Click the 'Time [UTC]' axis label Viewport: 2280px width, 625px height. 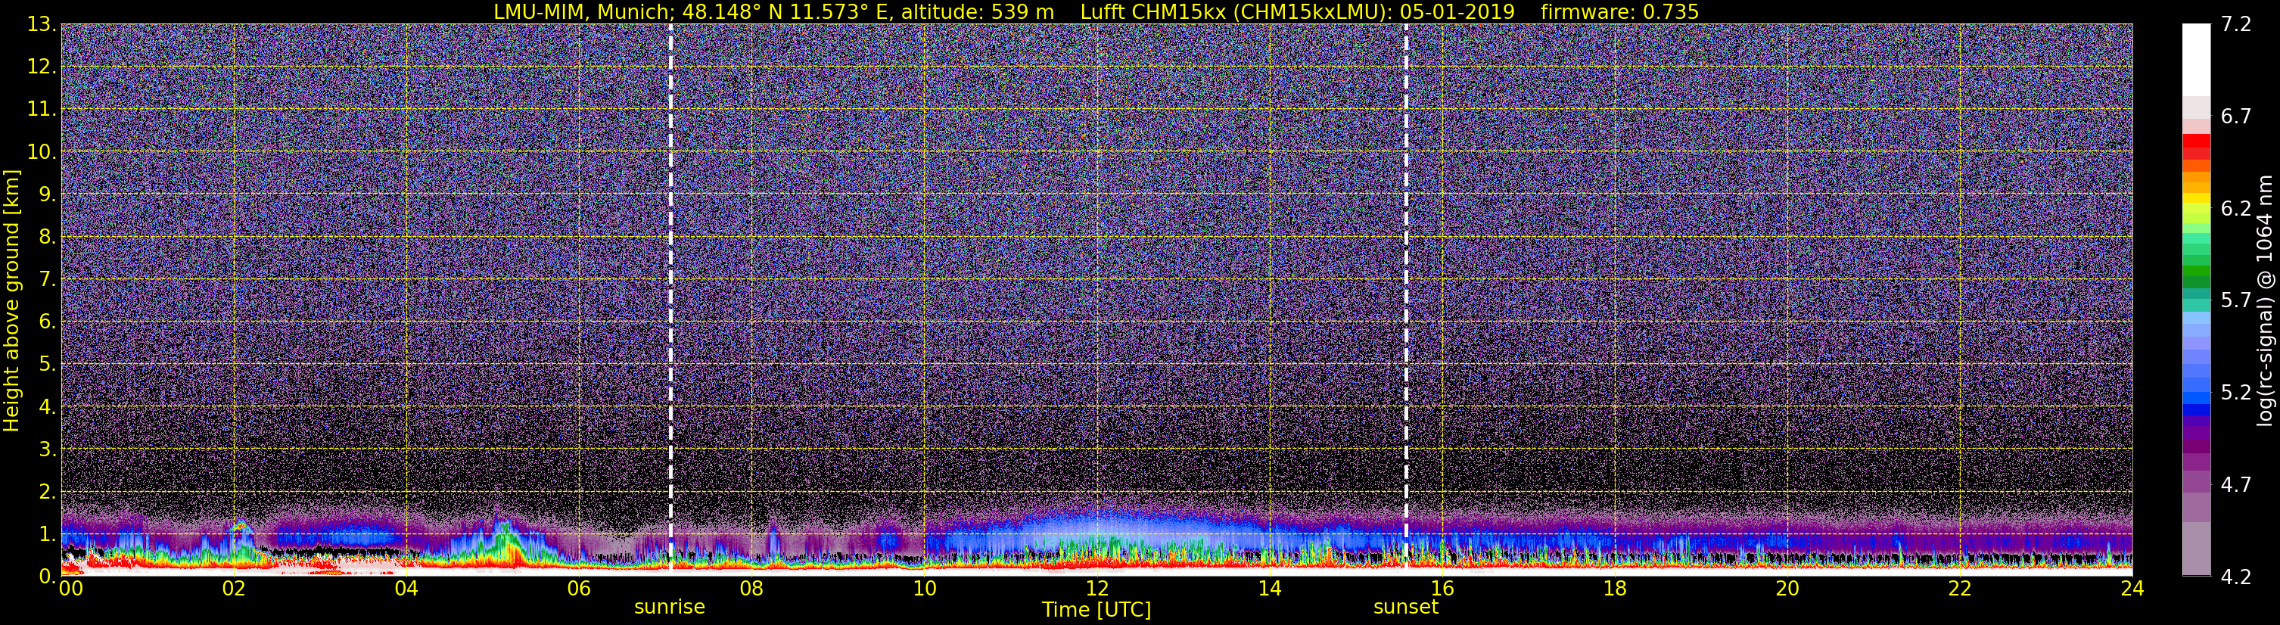point(1096,609)
